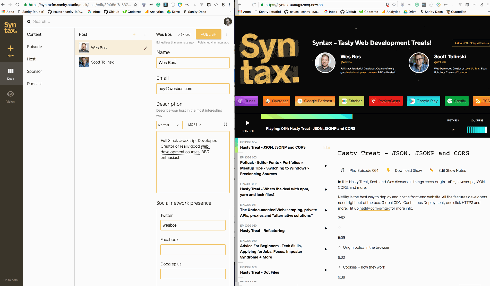Click the user avatar in the studio header
Viewport: 490px width, 286px height.
point(228,22)
